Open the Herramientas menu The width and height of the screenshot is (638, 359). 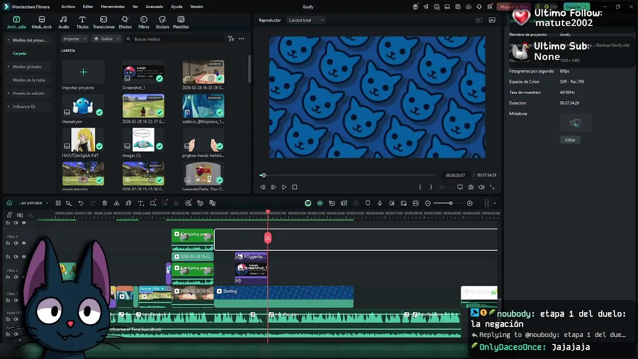(113, 6)
